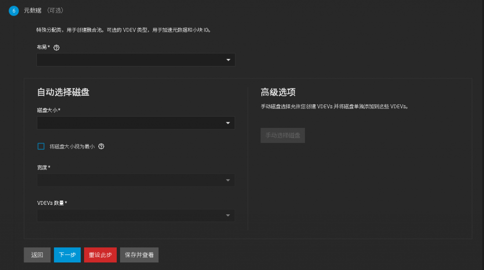Reset this step with 重设此步
Screen dimensions: 484x270
(100, 255)
